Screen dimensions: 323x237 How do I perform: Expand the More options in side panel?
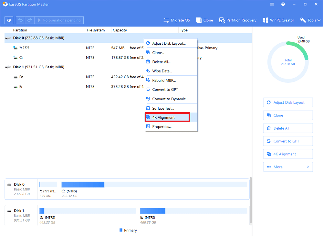tap(288, 167)
